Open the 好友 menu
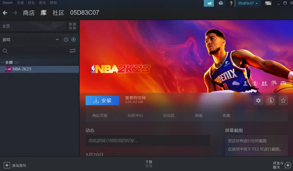Screen dimensions: 293x171 click(x=31, y=3)
